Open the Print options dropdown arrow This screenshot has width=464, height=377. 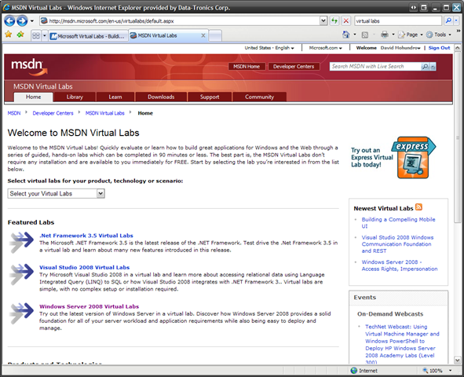[393, 35]
